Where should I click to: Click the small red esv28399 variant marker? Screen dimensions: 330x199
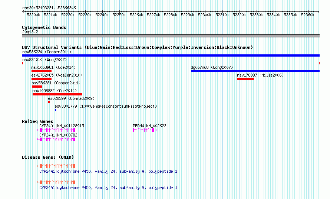49,102
